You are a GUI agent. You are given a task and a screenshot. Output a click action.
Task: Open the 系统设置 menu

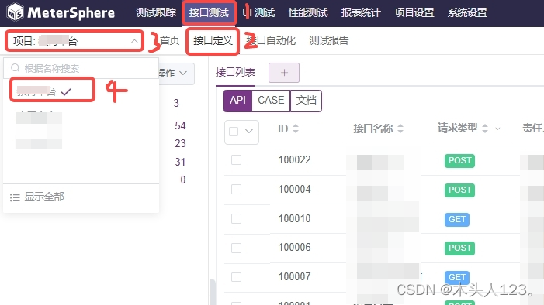(x=467, y=13)
